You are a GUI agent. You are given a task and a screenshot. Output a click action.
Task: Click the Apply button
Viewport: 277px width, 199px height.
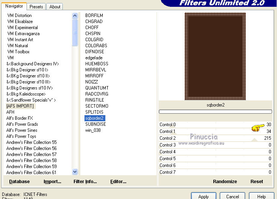point(203,196)
